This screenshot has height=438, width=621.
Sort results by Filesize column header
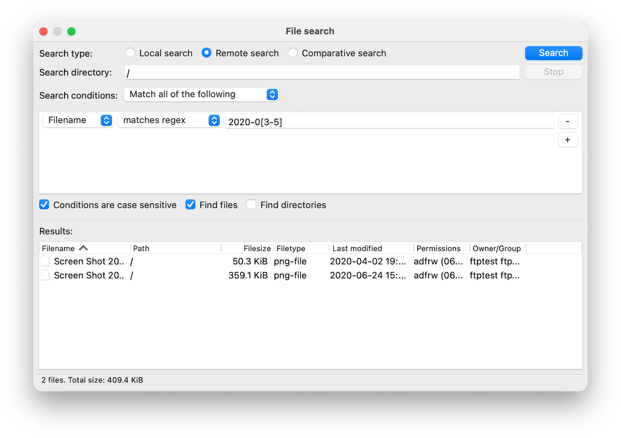[247, 248]
